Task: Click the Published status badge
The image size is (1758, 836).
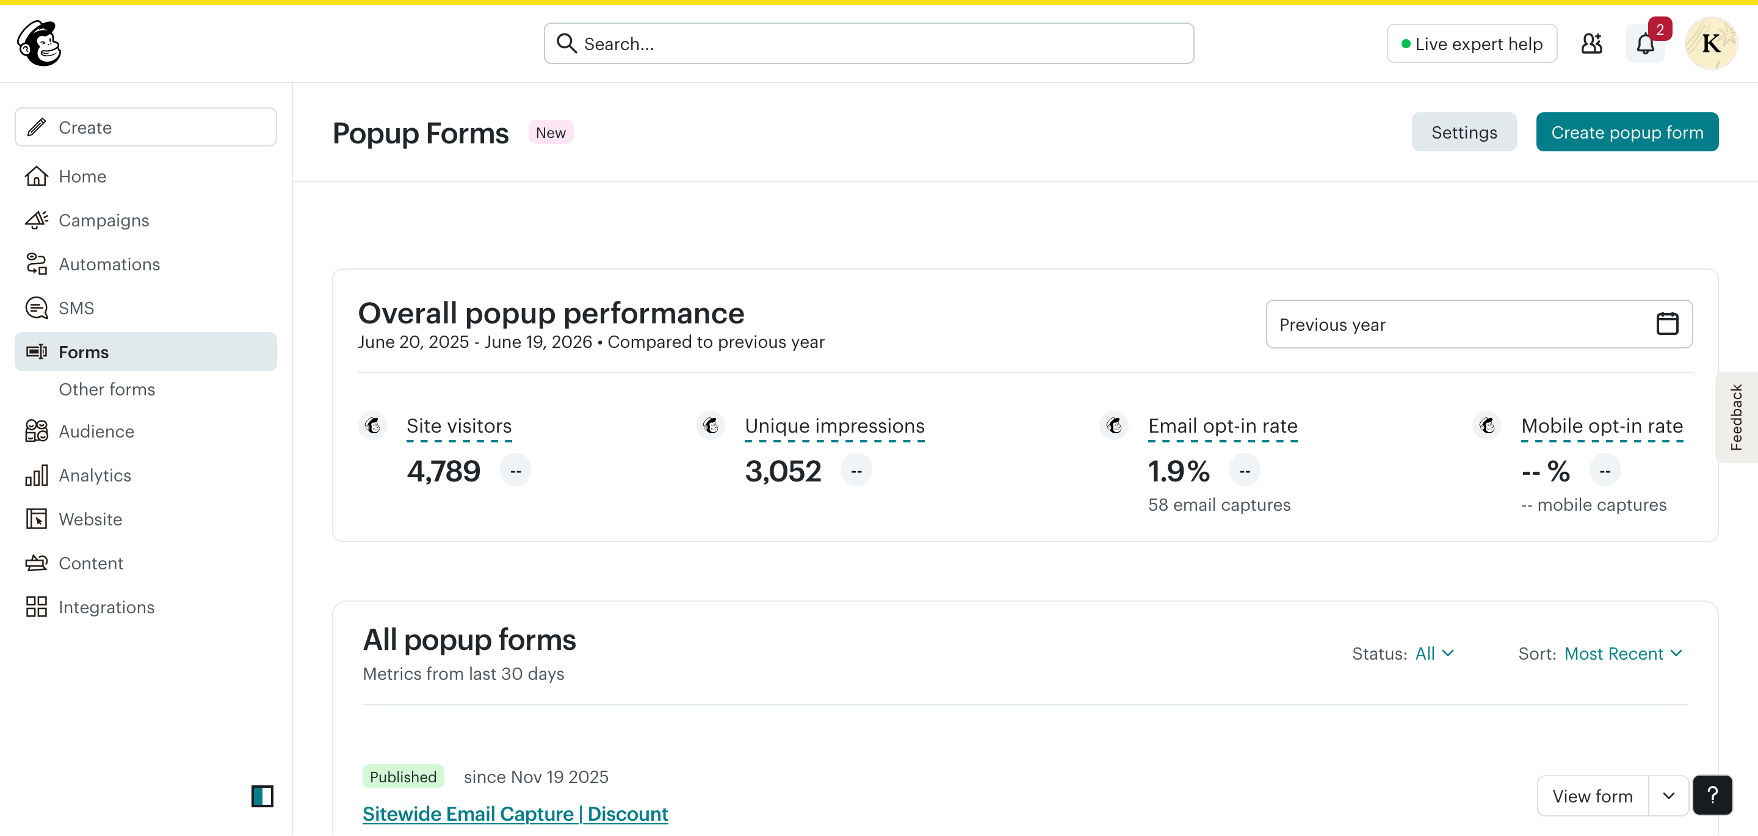Action: coord(403,777)
